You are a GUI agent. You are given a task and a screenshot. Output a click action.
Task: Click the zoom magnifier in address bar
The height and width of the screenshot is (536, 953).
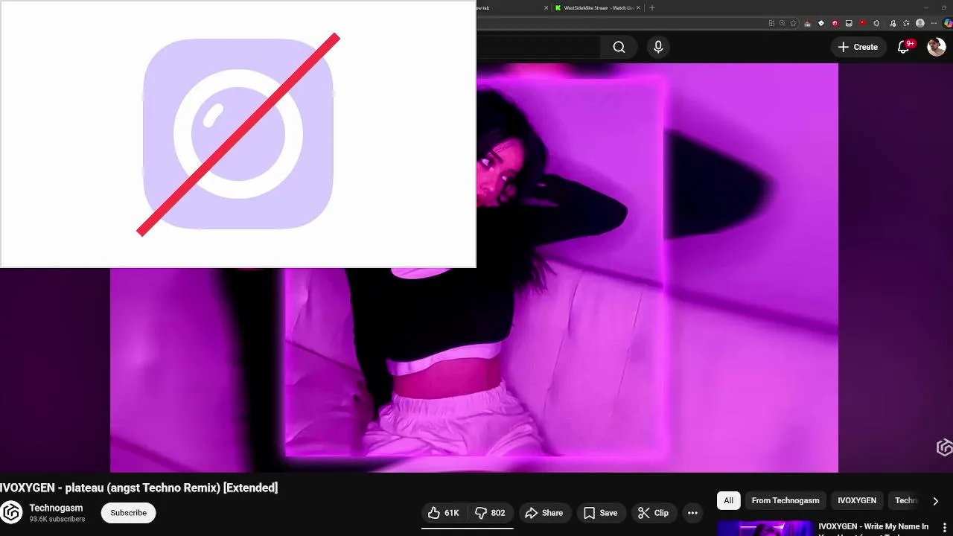coord(782,23)
